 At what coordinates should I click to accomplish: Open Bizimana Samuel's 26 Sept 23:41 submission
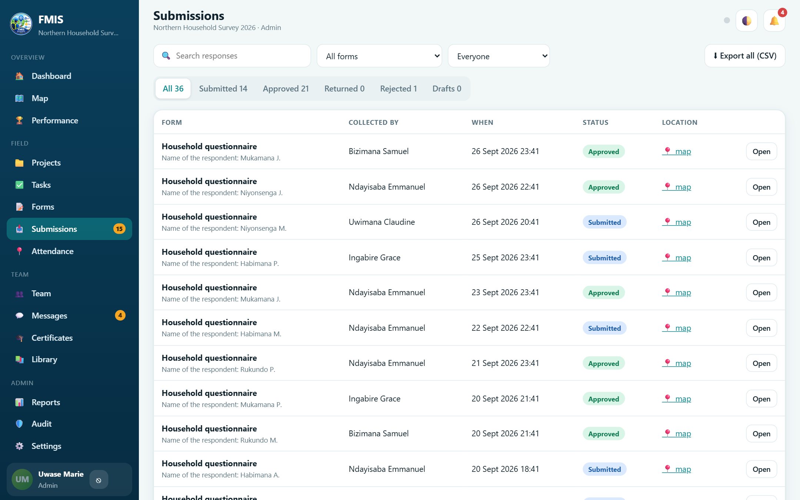coord(761,151)
